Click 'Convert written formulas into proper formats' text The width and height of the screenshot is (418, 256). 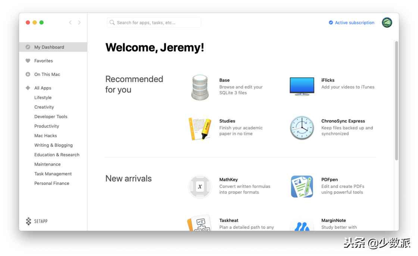pos(245,189)
